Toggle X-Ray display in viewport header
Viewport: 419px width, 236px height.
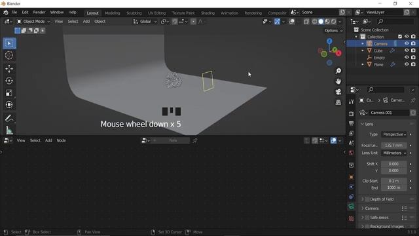[x=306, y=22]
